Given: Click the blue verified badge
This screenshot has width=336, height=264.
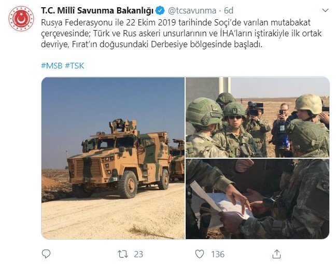Looking at the screenshot, I should pyautogui.click(x=160, y=10).
